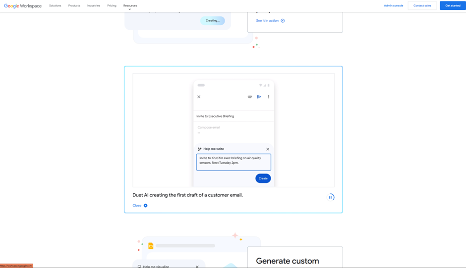
Task: Click the See it in action link
Action: click(267, 20)
